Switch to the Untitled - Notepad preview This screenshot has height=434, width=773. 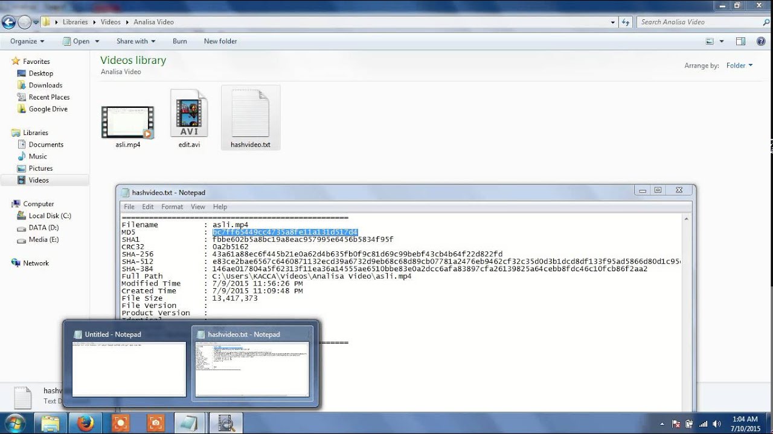[x=129, y=363]
